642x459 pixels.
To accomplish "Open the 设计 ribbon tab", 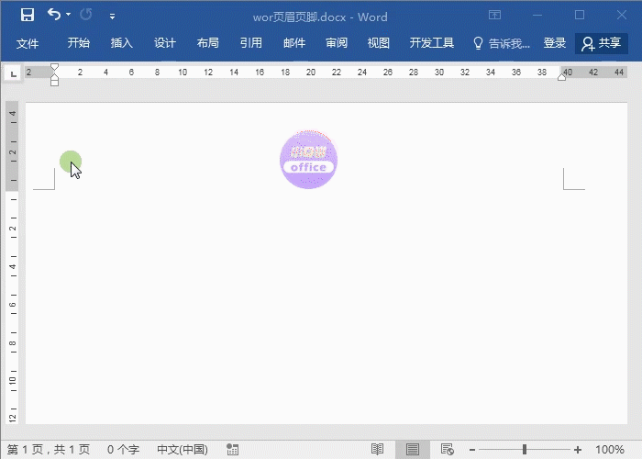I will 164,43.
